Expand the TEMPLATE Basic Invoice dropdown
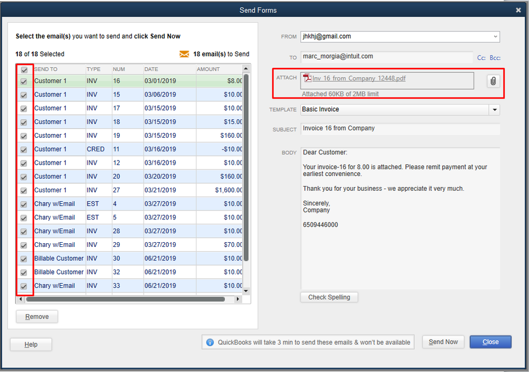The image size is (529, 372). (x=494, y=110)
